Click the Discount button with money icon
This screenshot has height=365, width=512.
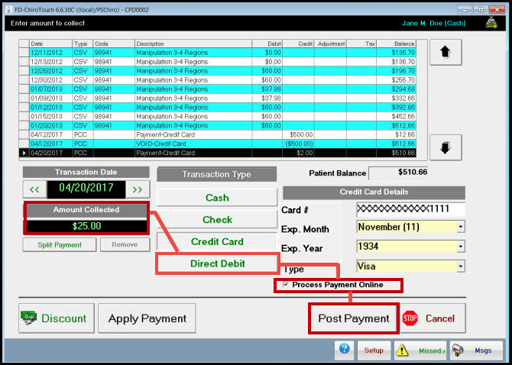pos(57,318)
